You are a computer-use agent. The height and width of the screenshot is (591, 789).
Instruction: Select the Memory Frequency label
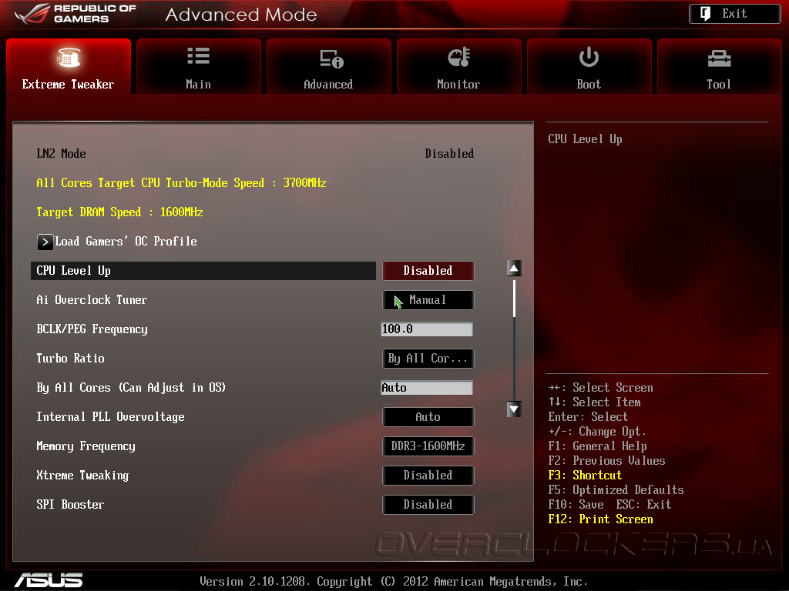click(86, 446)
